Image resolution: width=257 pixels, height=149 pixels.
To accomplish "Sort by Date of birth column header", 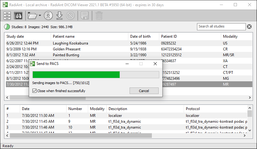I will pos(143,36).
